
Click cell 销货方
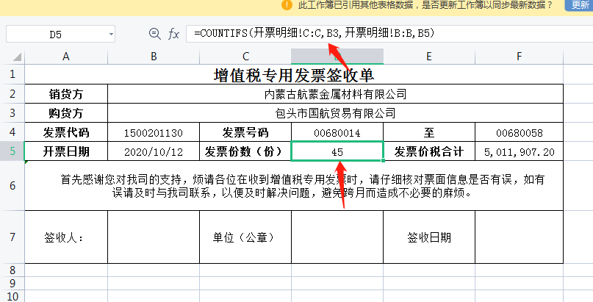coord(66,94)
